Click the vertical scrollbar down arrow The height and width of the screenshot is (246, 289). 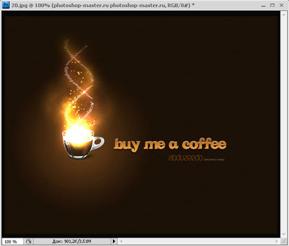[284, 234]
